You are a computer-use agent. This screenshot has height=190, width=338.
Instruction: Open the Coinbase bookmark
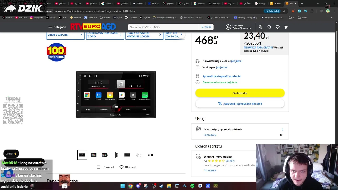(90, 18)
